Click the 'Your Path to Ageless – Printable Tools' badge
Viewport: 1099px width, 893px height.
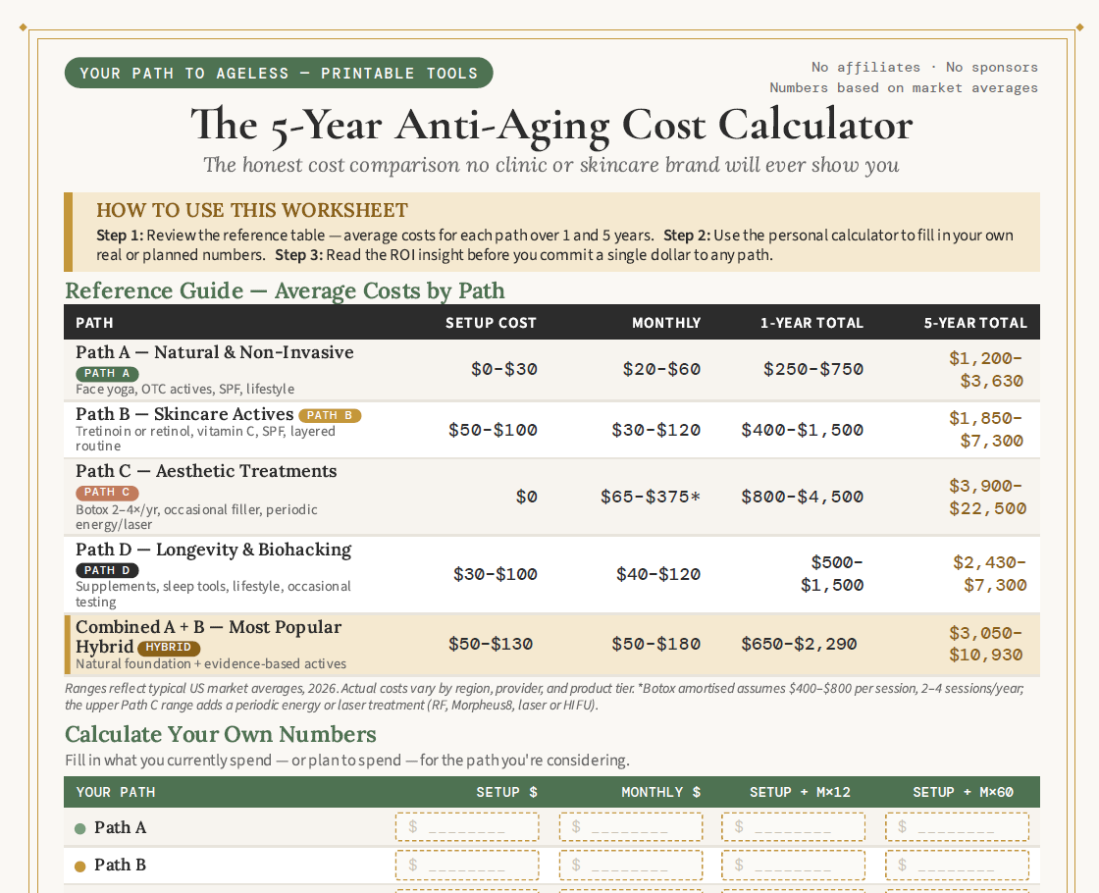[279, 73]
